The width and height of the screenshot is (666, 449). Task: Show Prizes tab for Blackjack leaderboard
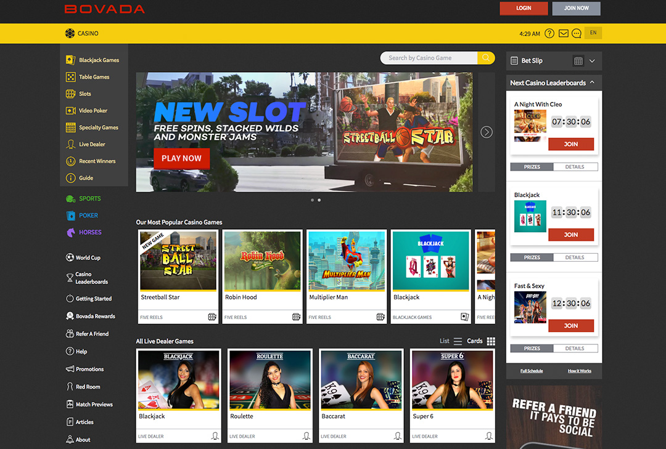point(532,257)
